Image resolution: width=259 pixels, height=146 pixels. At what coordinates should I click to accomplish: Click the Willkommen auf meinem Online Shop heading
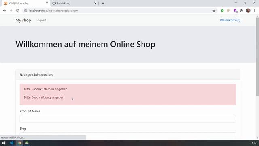coord(85,44)
